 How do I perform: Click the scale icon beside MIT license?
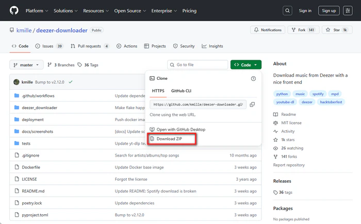click(x=275, y=123)
